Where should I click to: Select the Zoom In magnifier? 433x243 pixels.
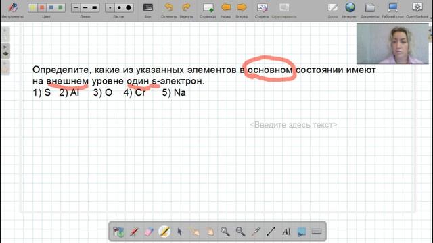click(225, 232)
